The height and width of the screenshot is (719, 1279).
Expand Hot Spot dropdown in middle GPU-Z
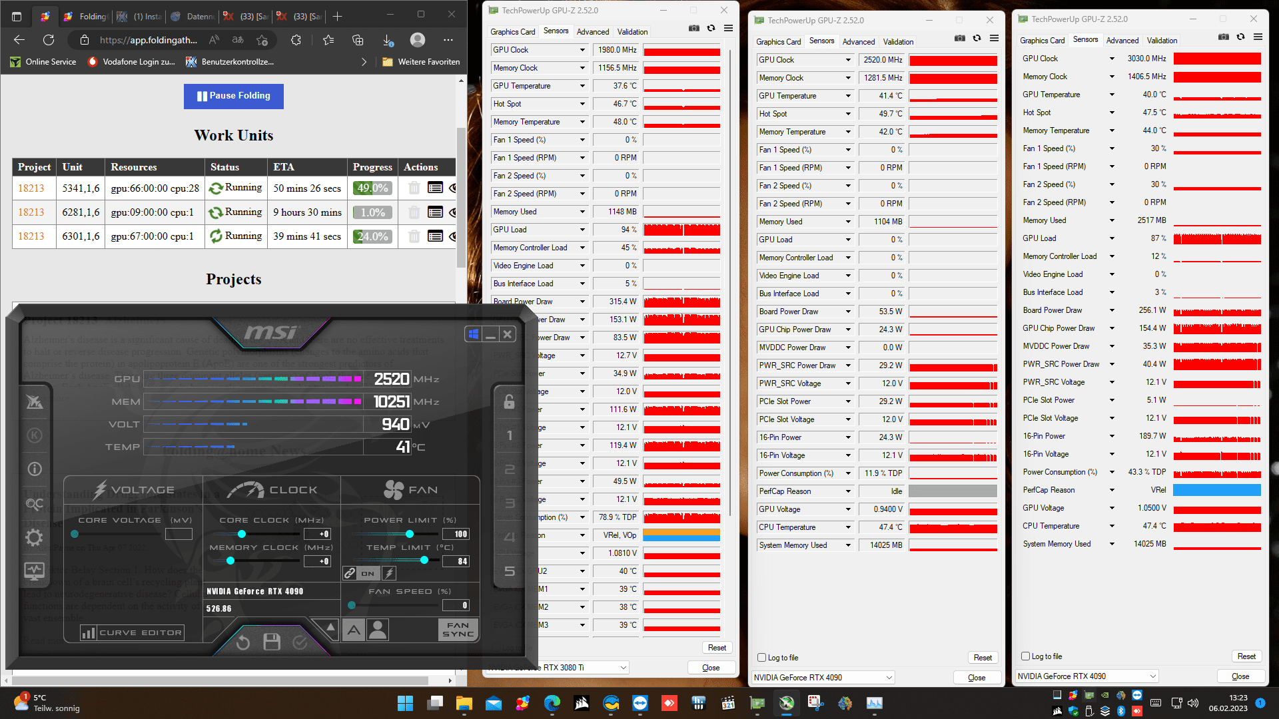click(x=848, y=114)
